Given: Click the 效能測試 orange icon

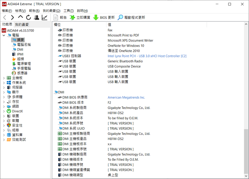Looking at the screenshot, I should pyautogui.click(x=9, y=140).
